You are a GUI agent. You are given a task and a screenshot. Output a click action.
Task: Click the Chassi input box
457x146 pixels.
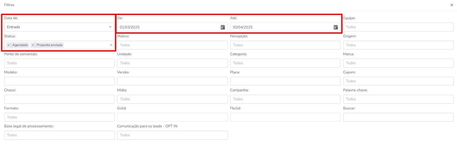[59, 99]
